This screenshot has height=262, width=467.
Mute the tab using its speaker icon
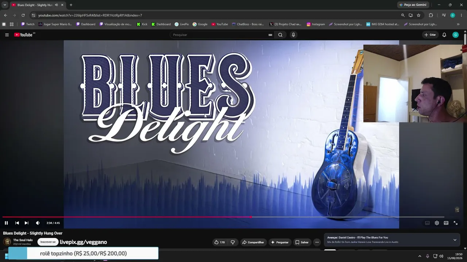coord(56,5)
